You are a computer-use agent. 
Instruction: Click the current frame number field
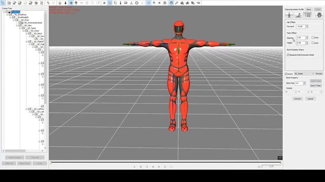272,166
